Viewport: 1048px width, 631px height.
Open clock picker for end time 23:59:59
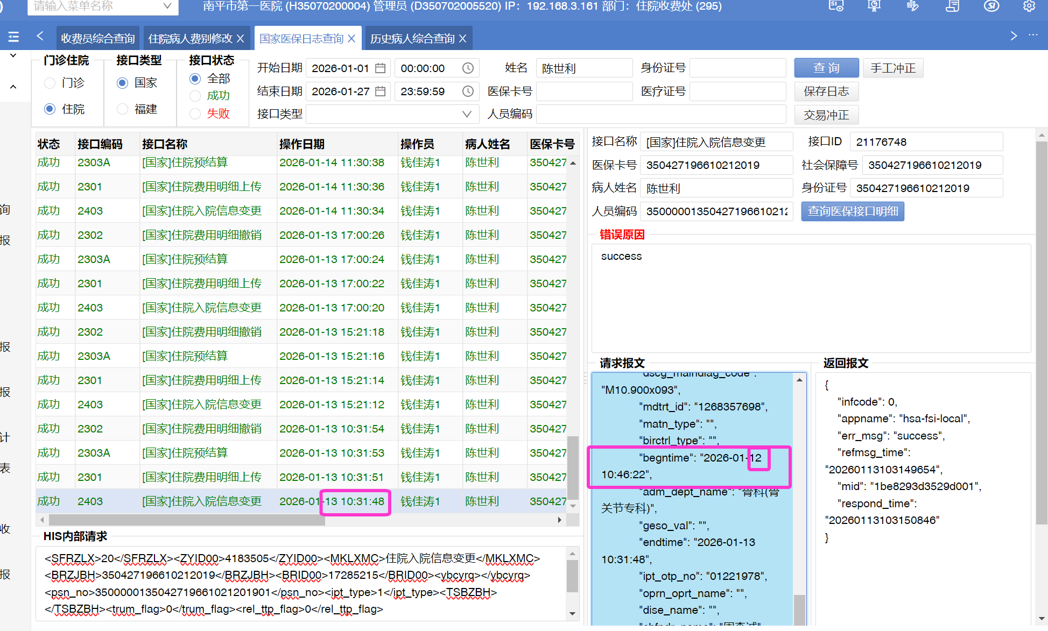468,91
